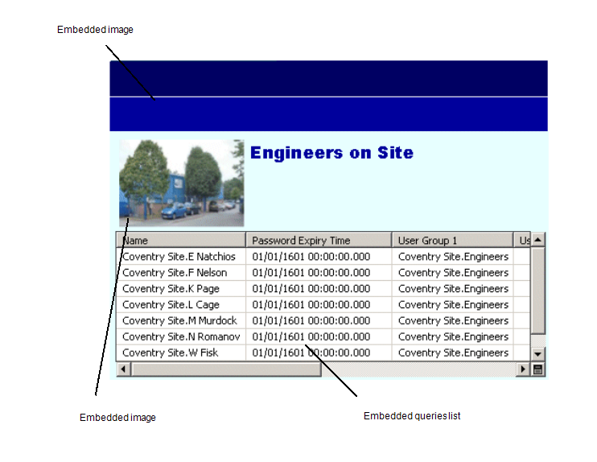
Task: Click the vertical scrollbar thumb
Action: click(537, 291)
